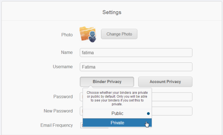Choose the Private binder privacy option
The width and height of the screenshot is (223, 135).
coord(117,123)
